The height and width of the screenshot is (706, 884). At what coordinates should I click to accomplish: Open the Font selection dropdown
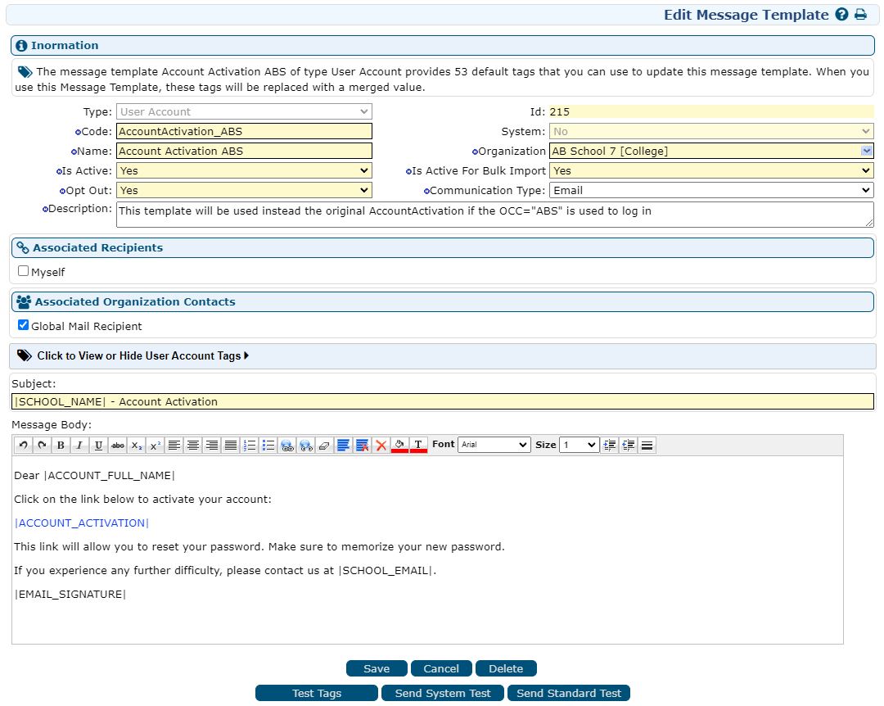click(494, 445)
